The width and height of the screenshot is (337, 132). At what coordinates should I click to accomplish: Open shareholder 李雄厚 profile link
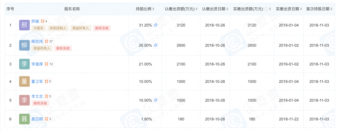click(37, 64)
